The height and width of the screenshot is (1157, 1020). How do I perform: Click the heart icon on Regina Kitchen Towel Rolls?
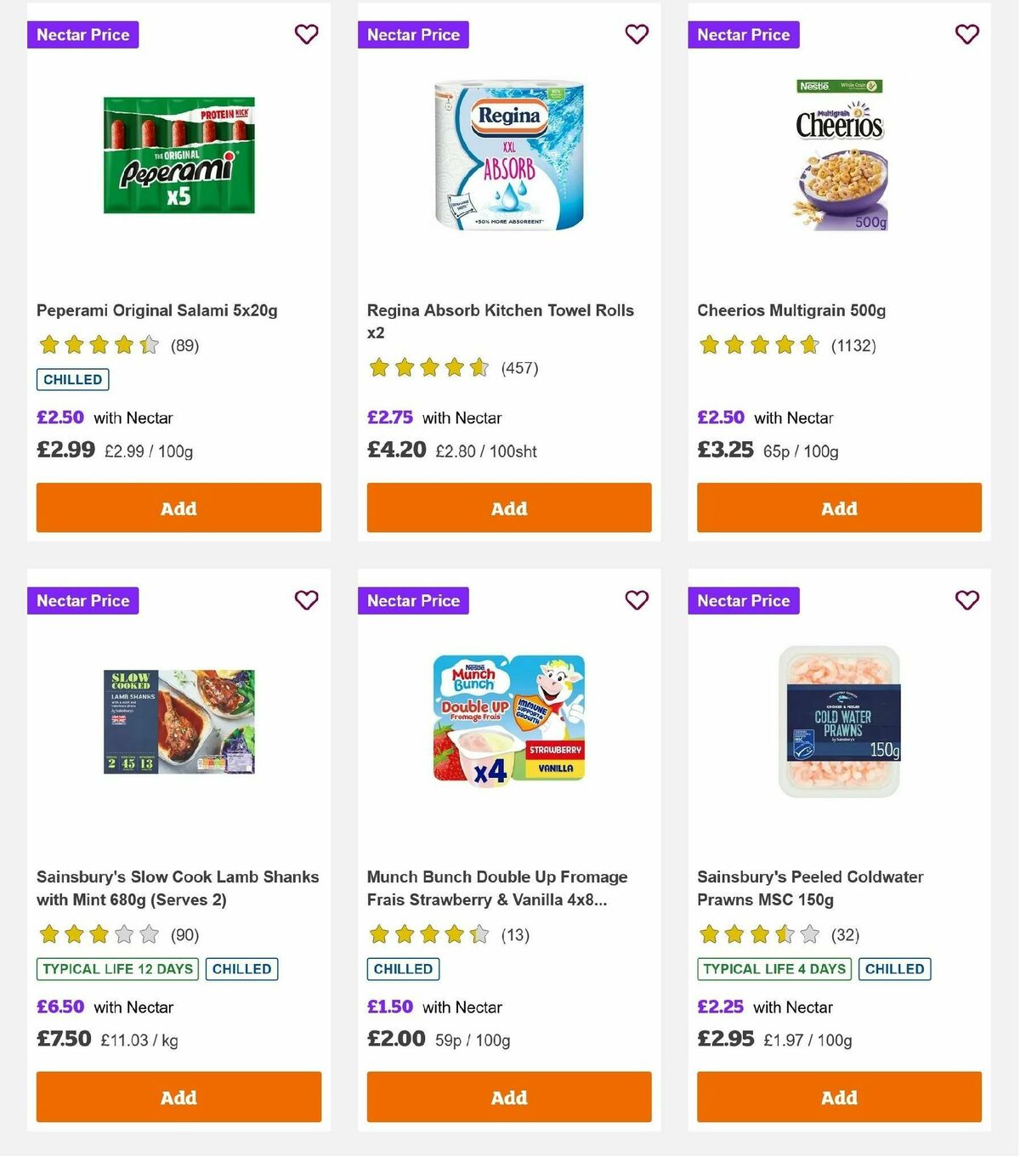pyautogui.click(x=637, y=34)
